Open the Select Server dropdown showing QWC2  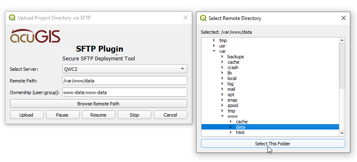click(x=125, y=69)
